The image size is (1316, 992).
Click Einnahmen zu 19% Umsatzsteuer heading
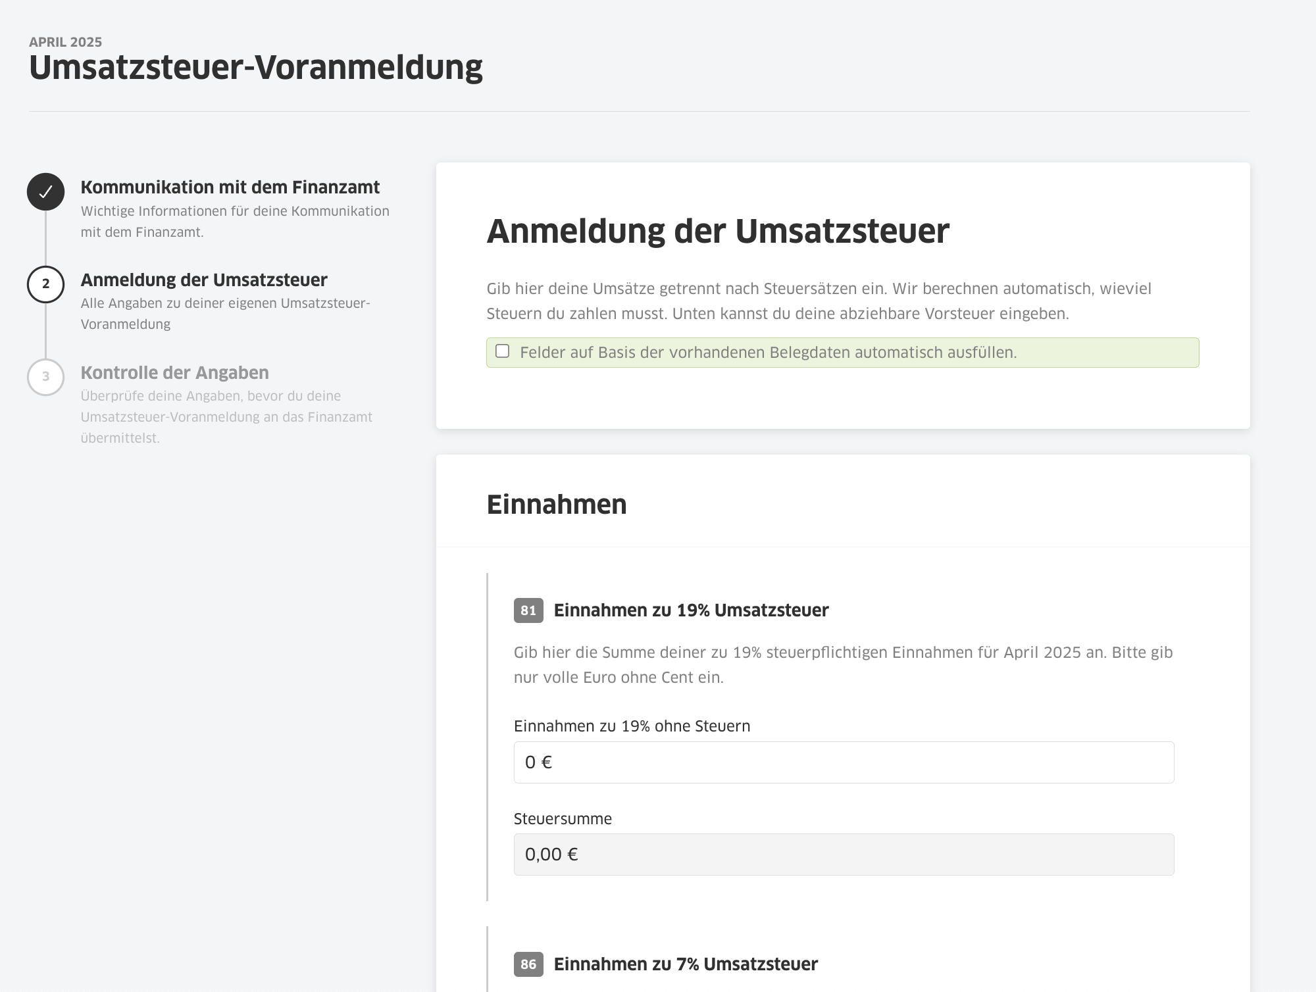coord(691,610)
